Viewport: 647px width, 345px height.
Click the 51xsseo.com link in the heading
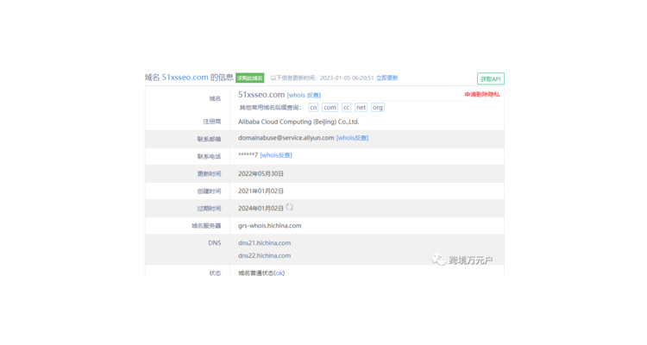[185, 77]
